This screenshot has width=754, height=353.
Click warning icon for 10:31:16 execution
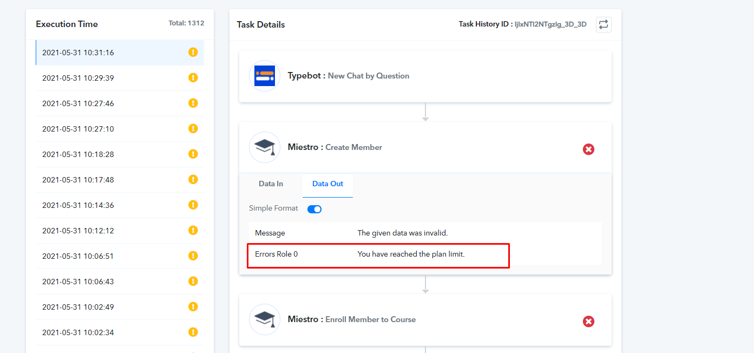tap(193, 53)
